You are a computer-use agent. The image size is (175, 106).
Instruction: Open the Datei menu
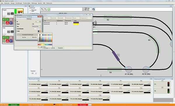(x=2, y=3)
